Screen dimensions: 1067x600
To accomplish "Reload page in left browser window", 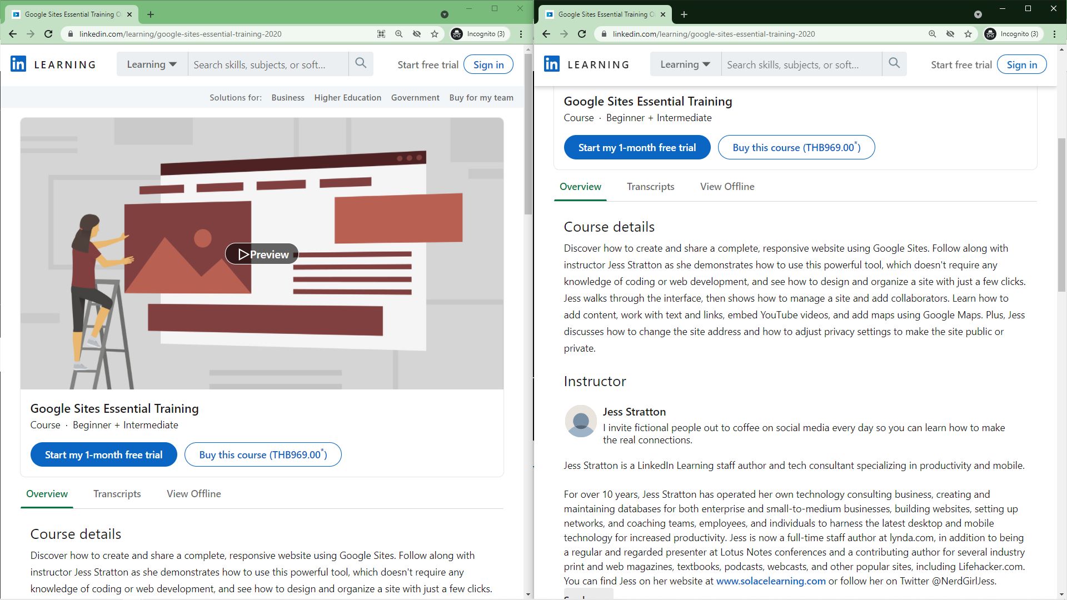I will pos(48,34).
